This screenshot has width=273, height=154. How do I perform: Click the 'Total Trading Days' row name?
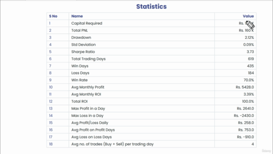(88, 59)
